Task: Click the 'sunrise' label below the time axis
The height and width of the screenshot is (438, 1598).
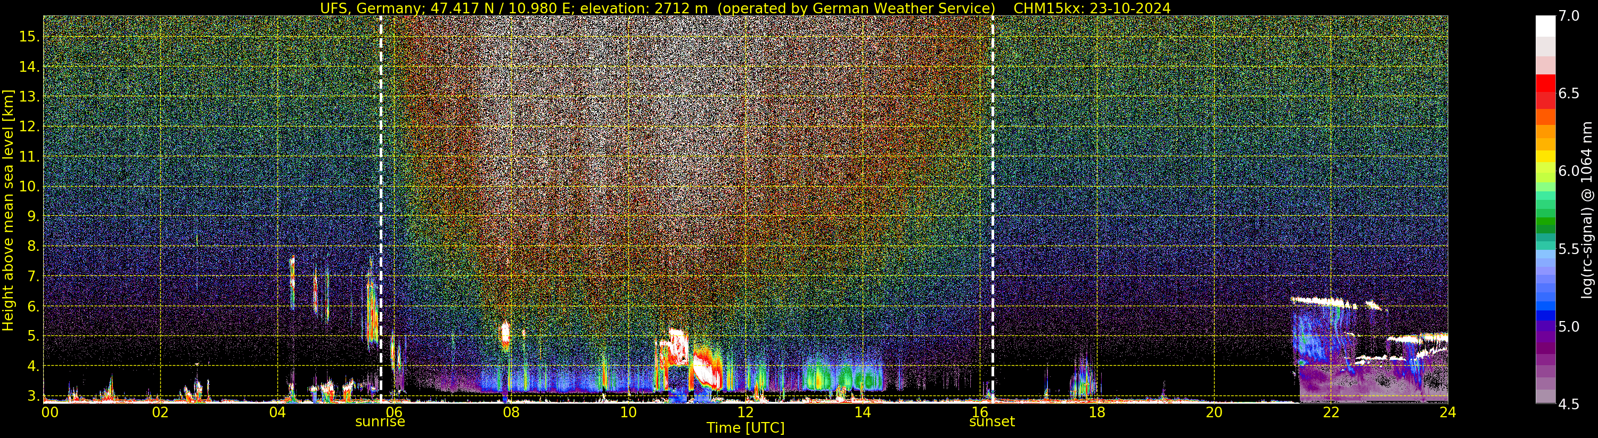Action: [380, 422]
